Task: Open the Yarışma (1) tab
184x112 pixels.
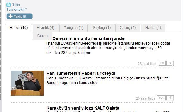Action: [73, 28]
